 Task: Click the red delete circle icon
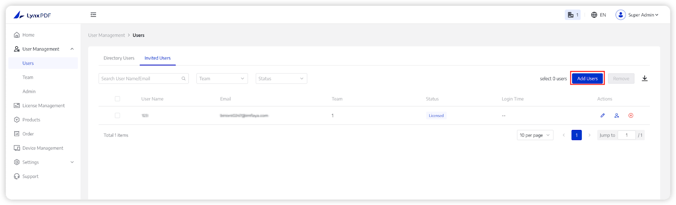(x=631, y=116)
